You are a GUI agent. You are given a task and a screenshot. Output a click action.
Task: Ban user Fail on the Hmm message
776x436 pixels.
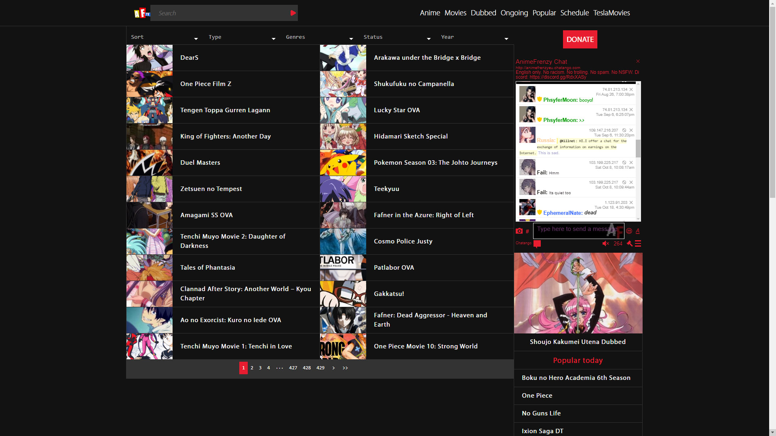(624, 163)
